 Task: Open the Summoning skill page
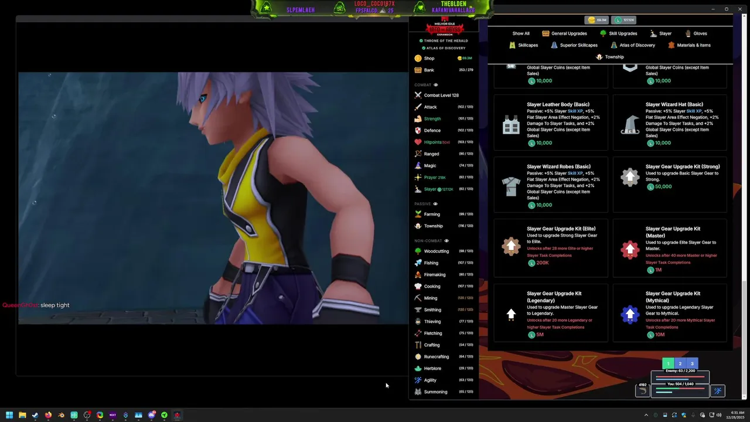click(x=444, y=392)
